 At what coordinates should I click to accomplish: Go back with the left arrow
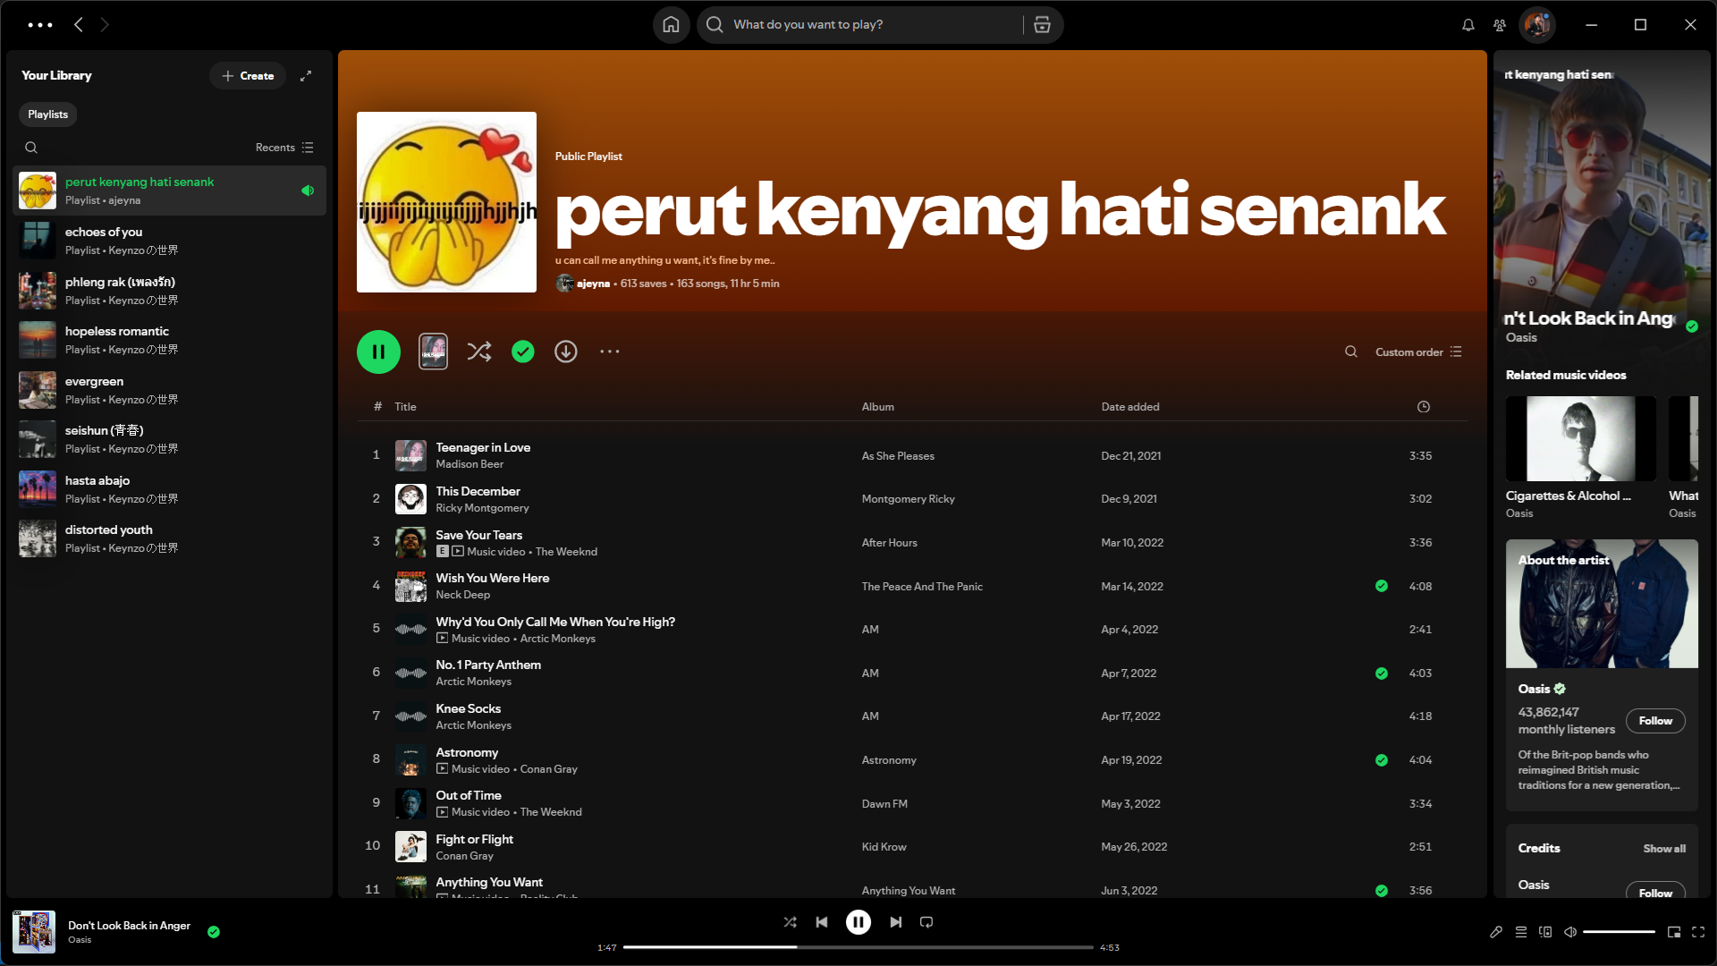[79, 25]
